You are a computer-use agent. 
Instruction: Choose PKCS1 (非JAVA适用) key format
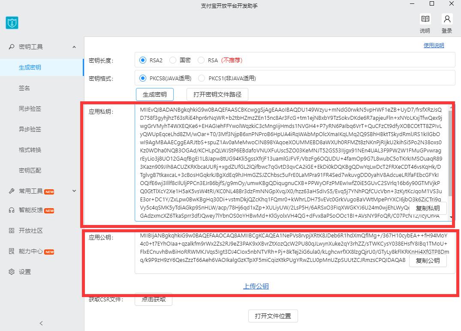pyautogui.click(x=202, y=78)
